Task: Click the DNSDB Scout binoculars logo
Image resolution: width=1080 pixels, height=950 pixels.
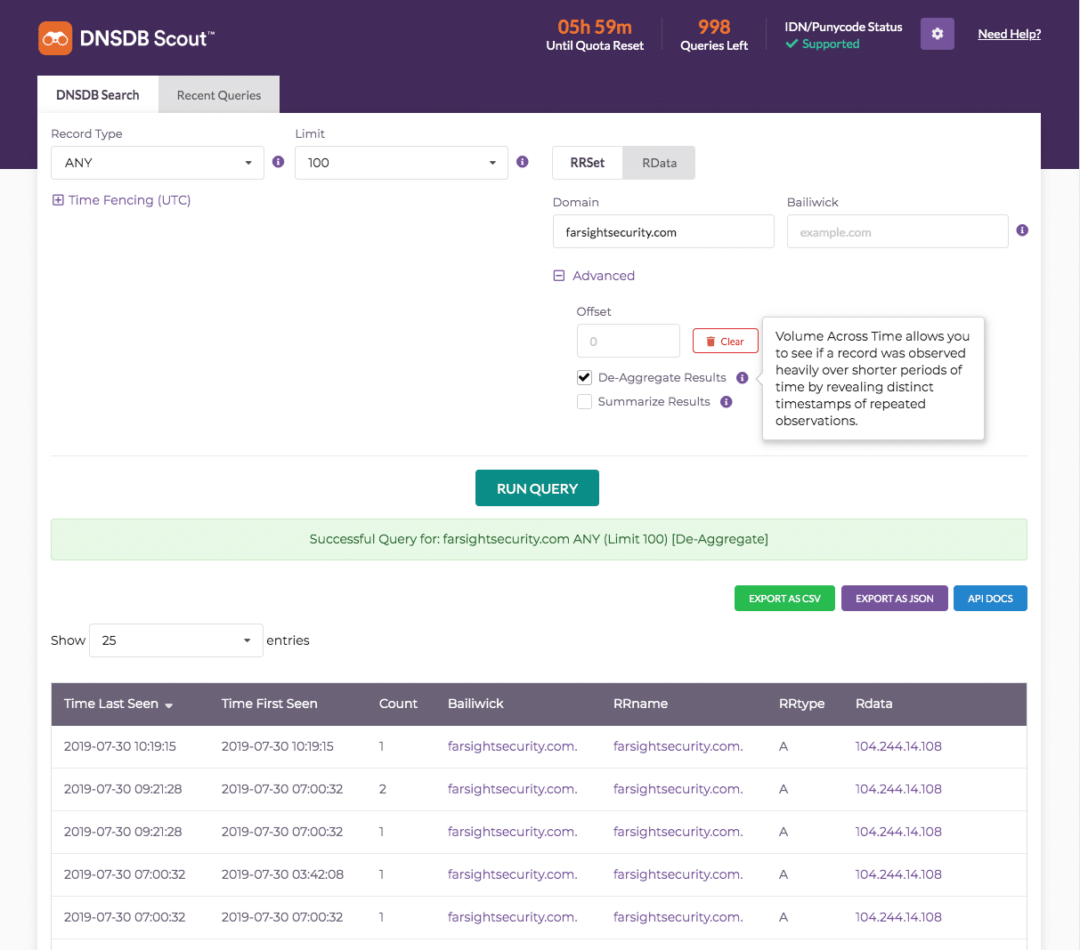Action: point(55,38)
